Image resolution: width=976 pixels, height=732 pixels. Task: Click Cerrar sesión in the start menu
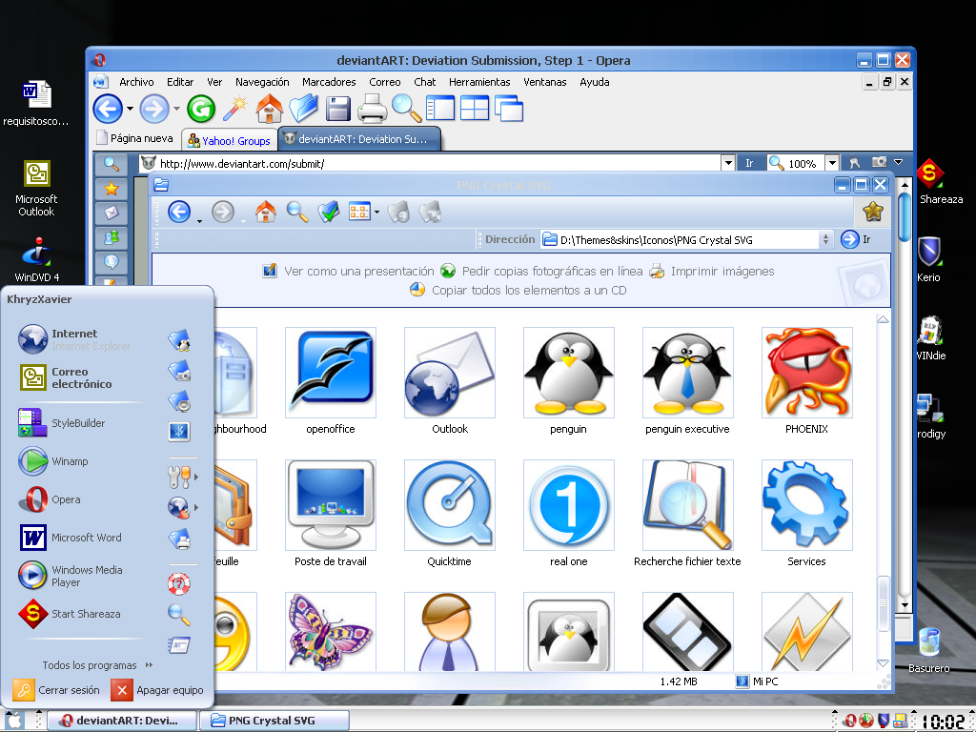56,690
